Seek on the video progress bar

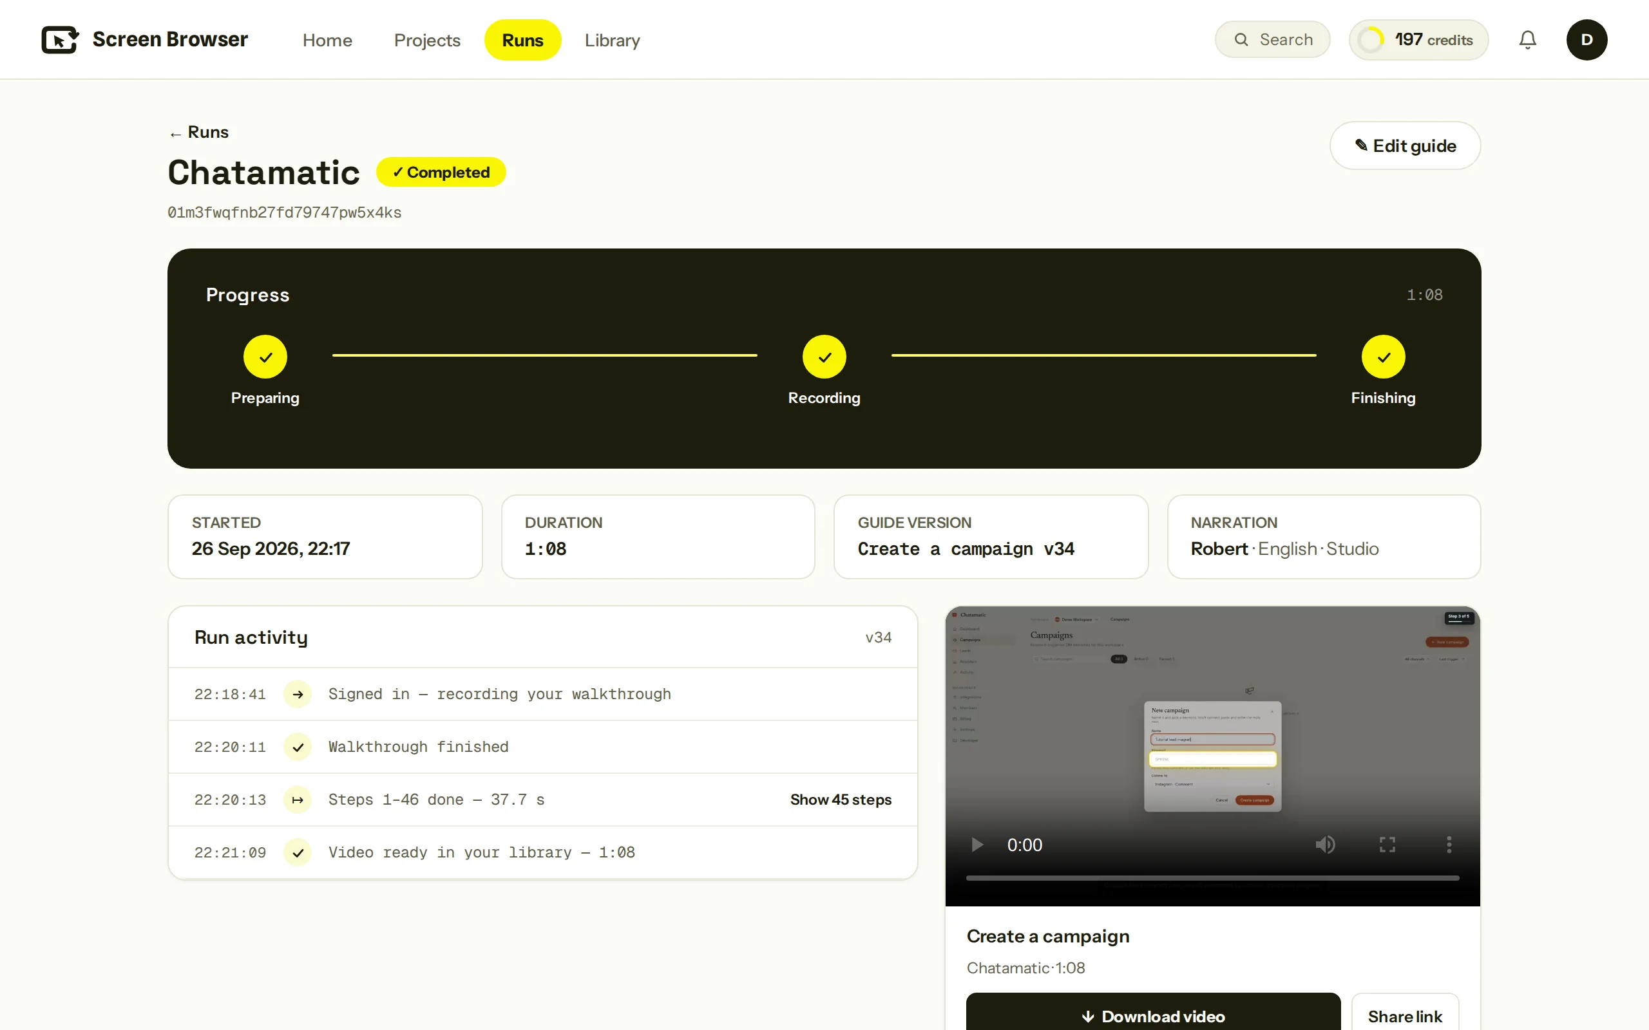1212,878
